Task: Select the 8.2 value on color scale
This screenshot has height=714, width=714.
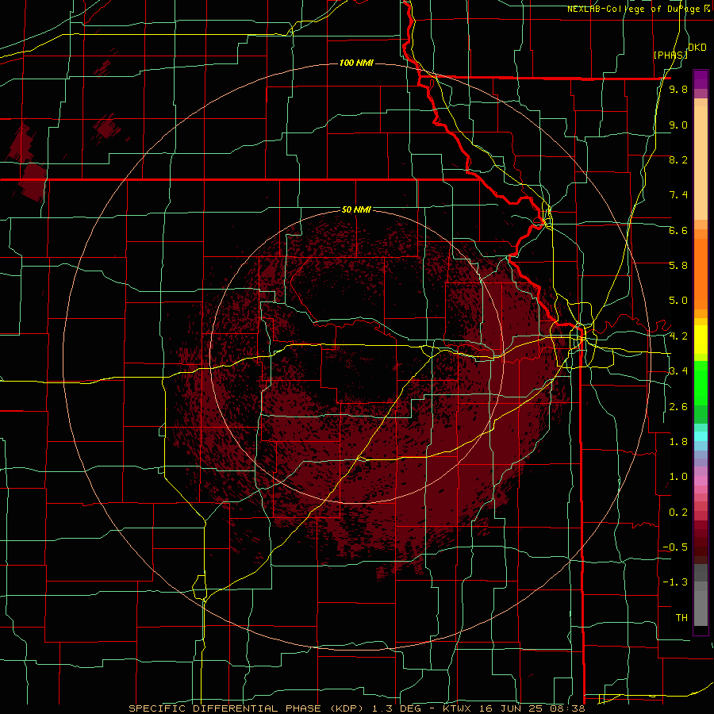Action: 678,159
